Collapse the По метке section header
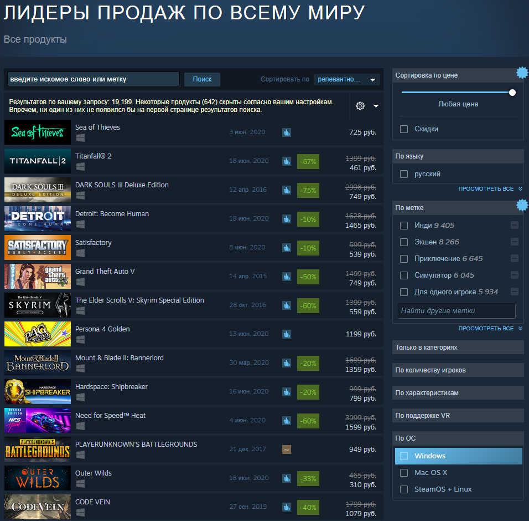Viewport: 529px width, 521px height. pos(458,207)
